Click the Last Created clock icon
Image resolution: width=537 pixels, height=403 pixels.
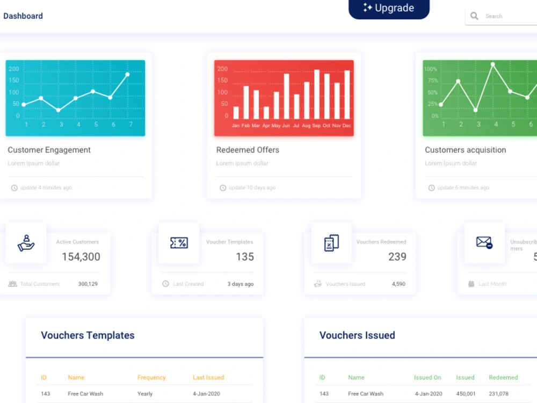click(x=166, y=284)
